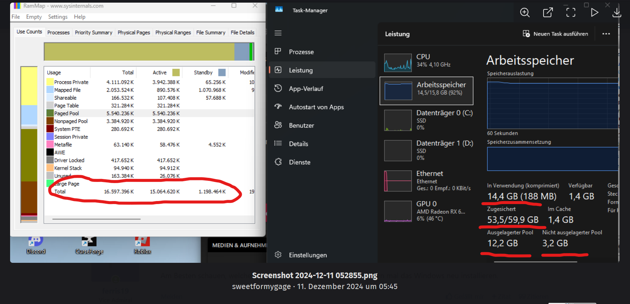The image size is (630, 304).
Task: Select the Ethernet performance graph
Action: point(398,181)
